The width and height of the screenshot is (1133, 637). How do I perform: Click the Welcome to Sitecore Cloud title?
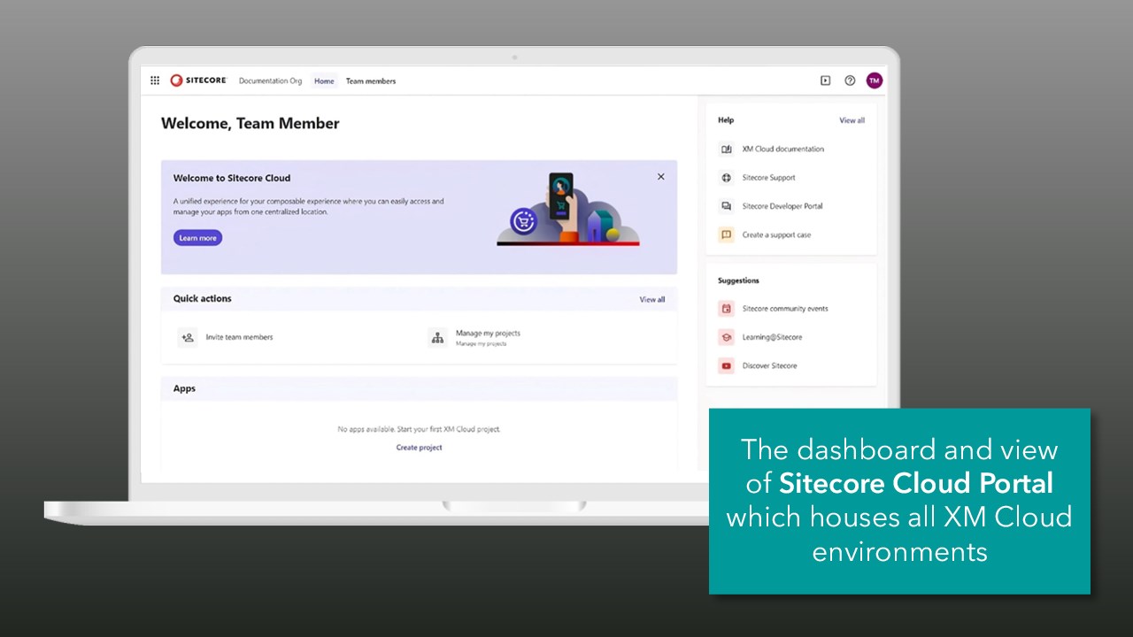[232, 178]
